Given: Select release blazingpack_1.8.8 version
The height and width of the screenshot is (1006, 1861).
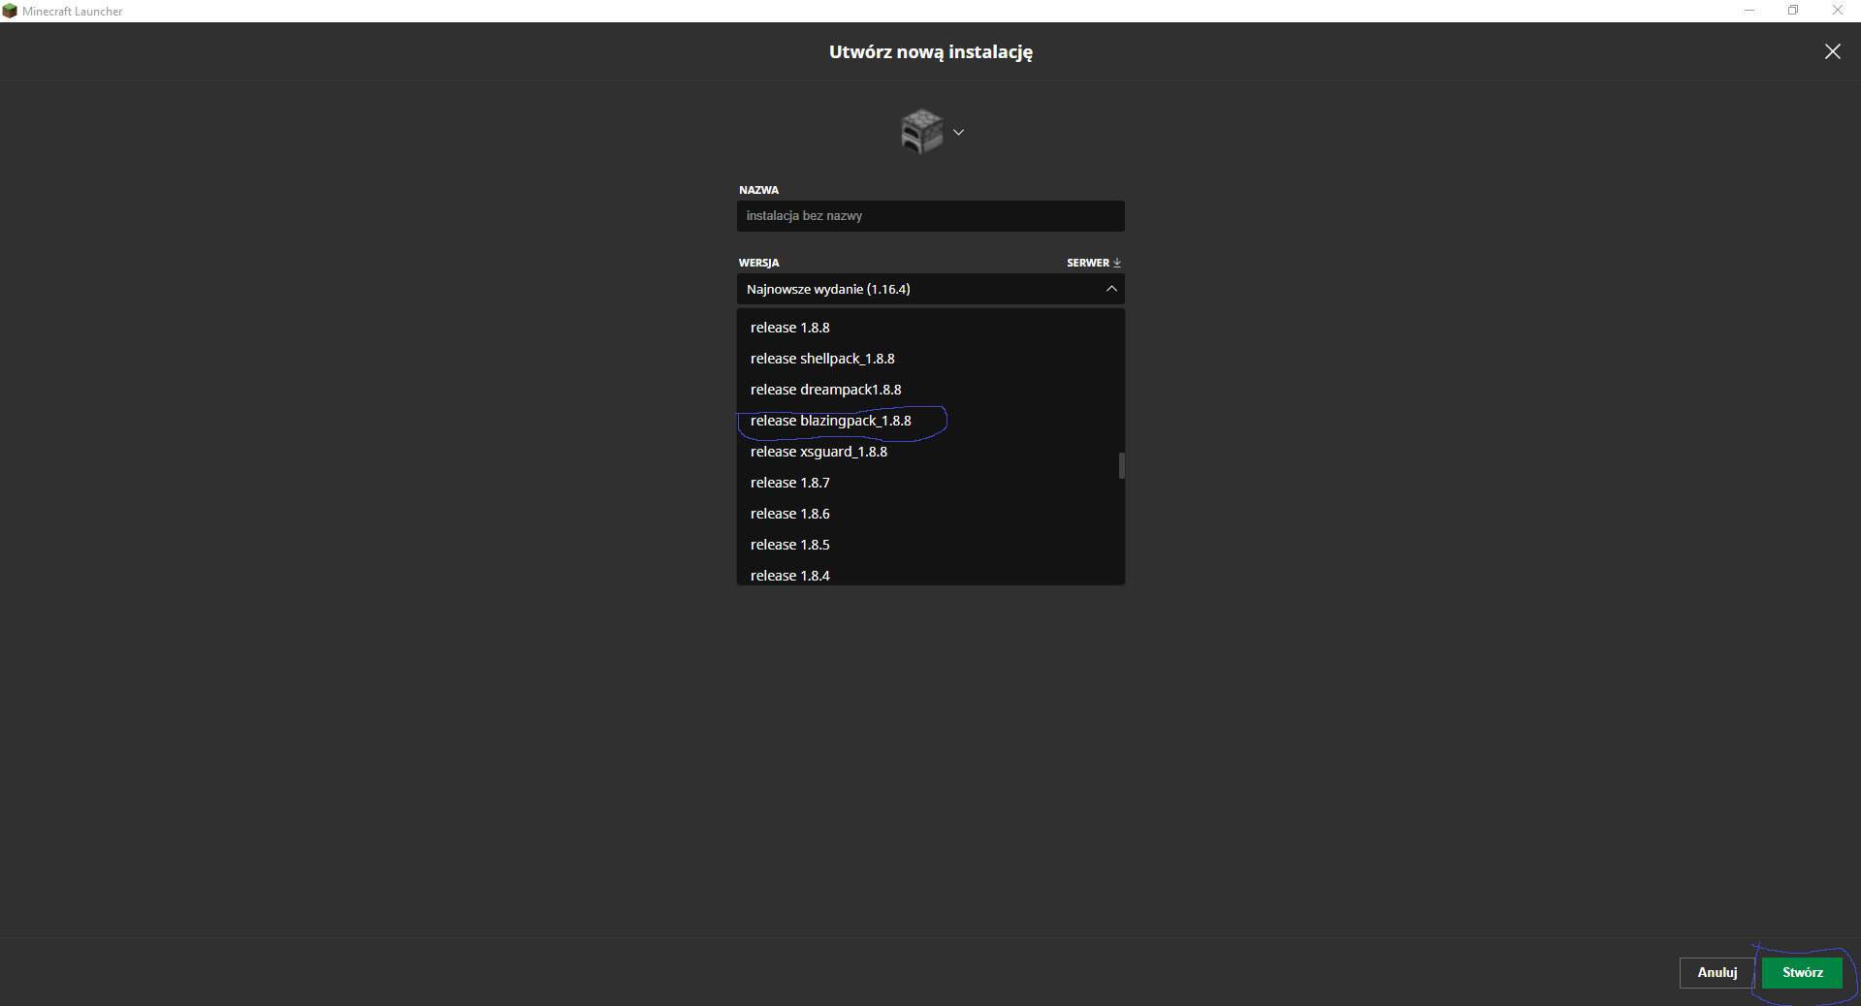Looking at the screenshot, I should click(930, 421).
